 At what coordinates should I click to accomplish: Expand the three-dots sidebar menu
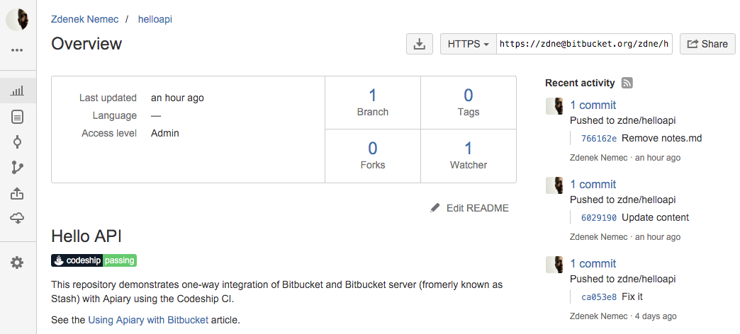(x=17, y=50)
